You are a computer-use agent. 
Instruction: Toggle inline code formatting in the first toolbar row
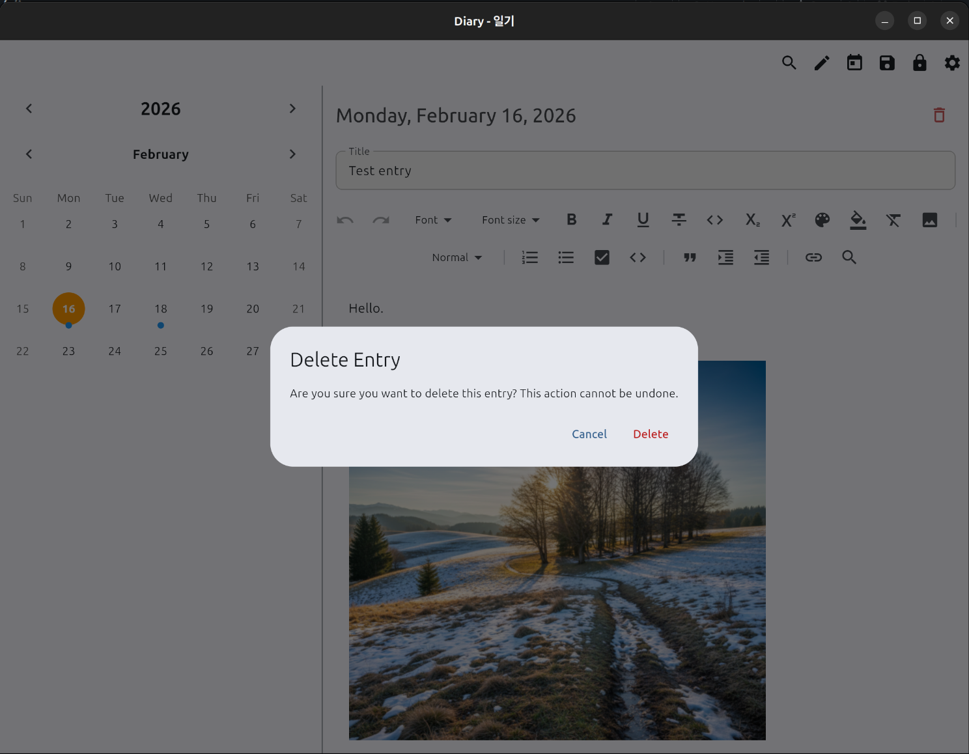tap(715, 220)
